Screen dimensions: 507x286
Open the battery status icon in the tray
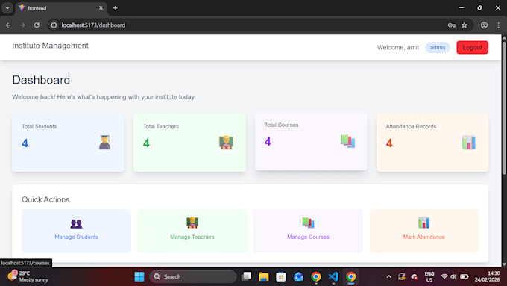[465, 276]
